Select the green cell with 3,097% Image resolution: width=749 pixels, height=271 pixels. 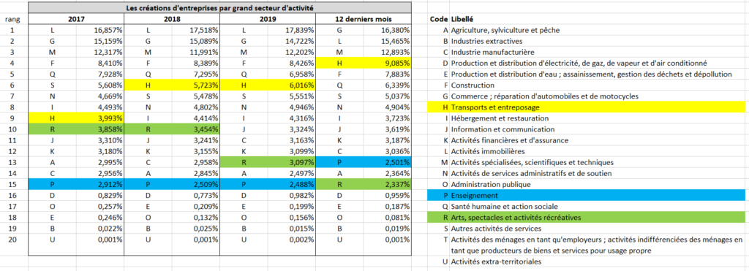tap(291, 162)
